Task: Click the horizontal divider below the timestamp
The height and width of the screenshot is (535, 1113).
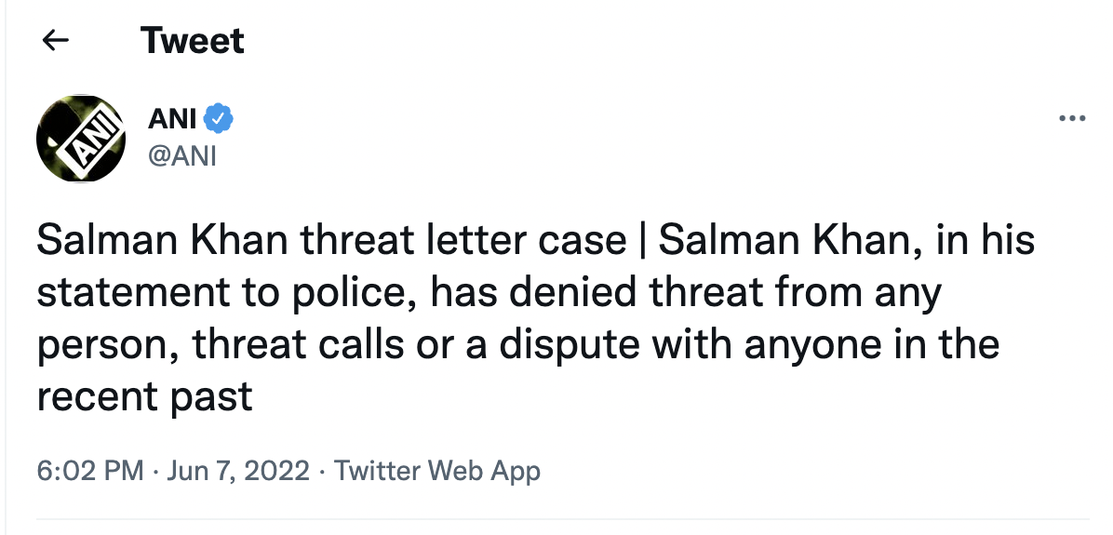Action: click(563, 518)
